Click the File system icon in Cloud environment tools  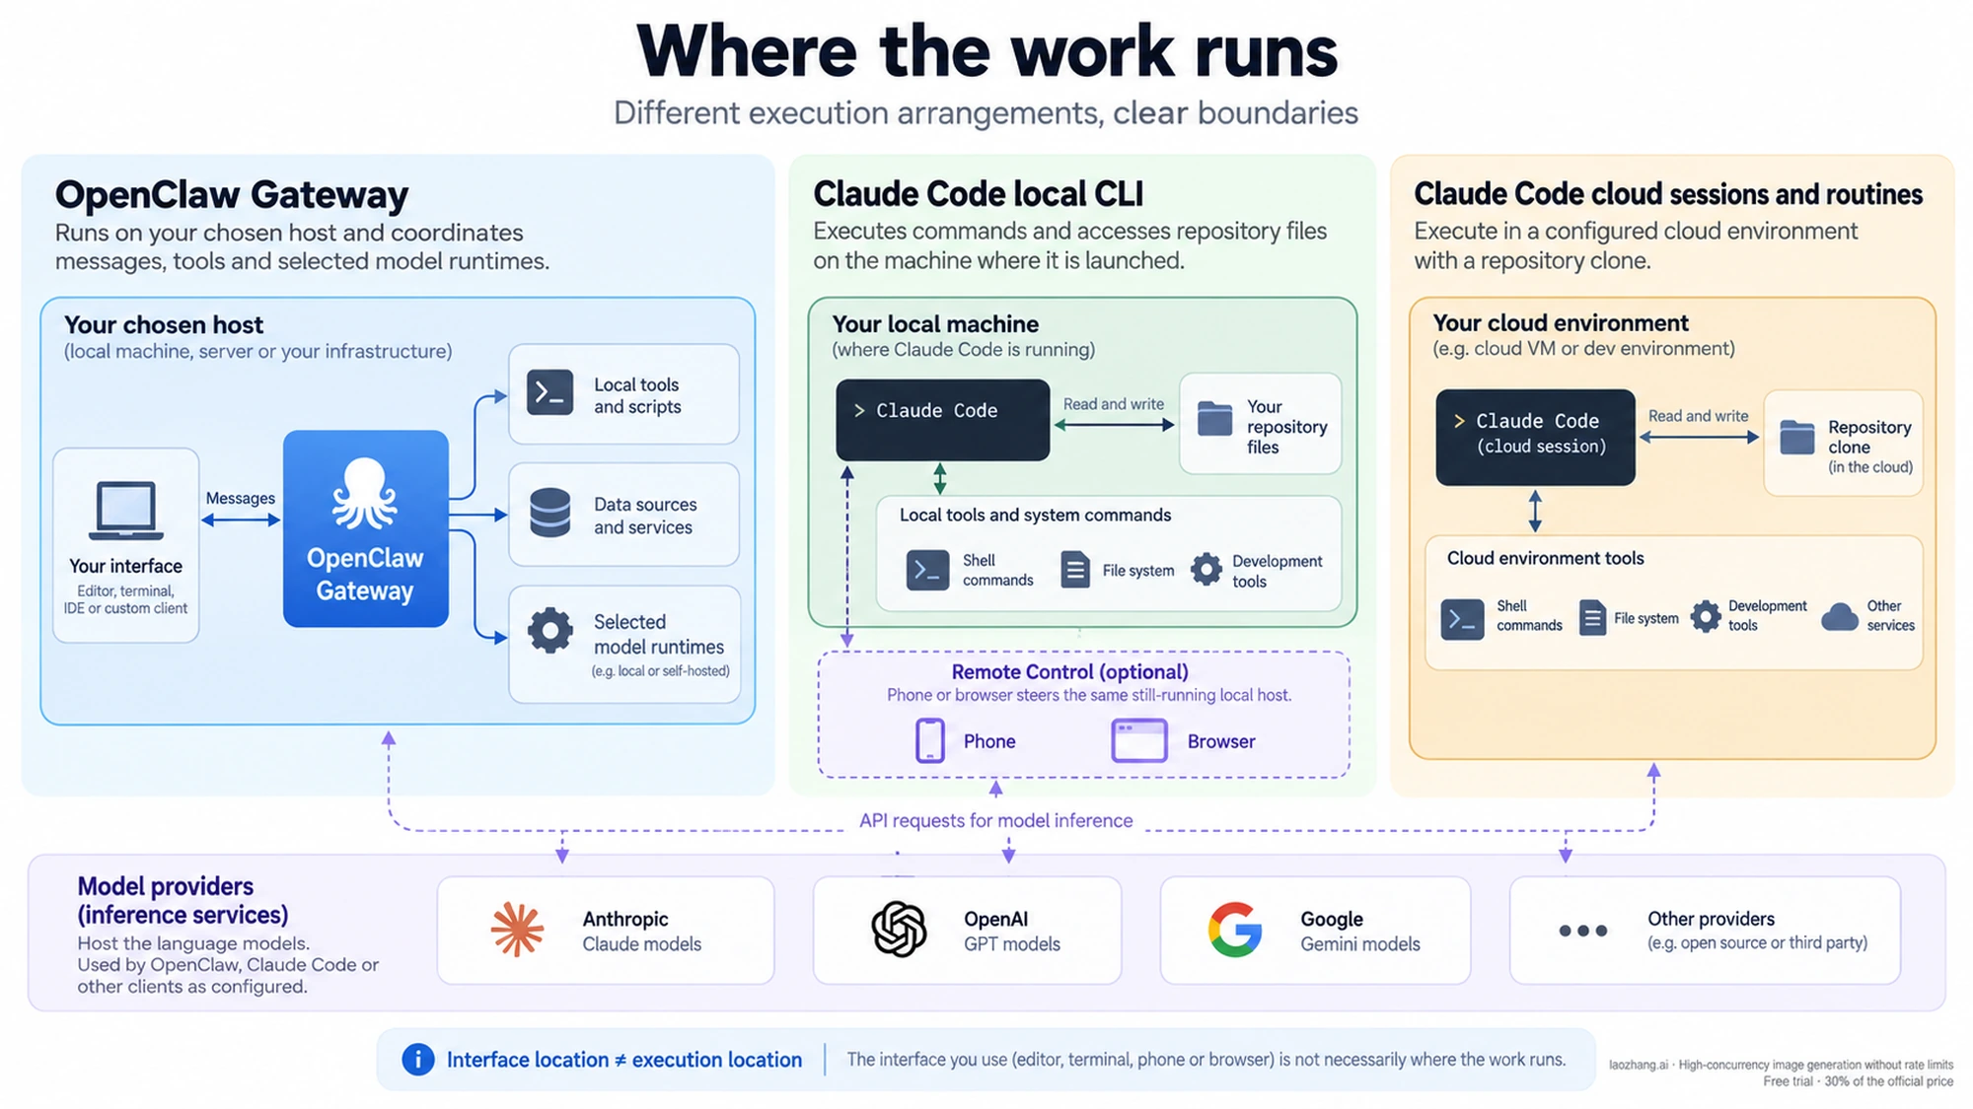pyautogui.click(x=1591, y=618)
